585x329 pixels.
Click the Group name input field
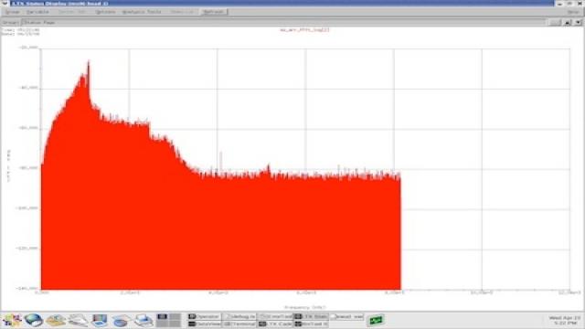(283, 22)
